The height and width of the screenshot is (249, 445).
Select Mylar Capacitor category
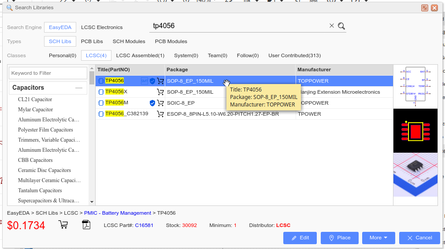(x=36, y=110)
